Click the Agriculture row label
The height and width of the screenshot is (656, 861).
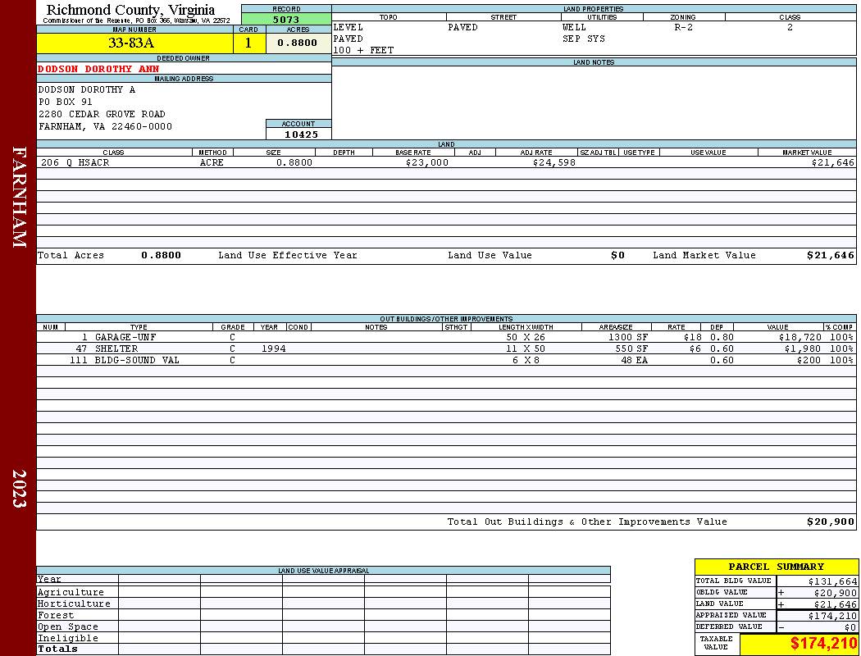tap(71, 592)
